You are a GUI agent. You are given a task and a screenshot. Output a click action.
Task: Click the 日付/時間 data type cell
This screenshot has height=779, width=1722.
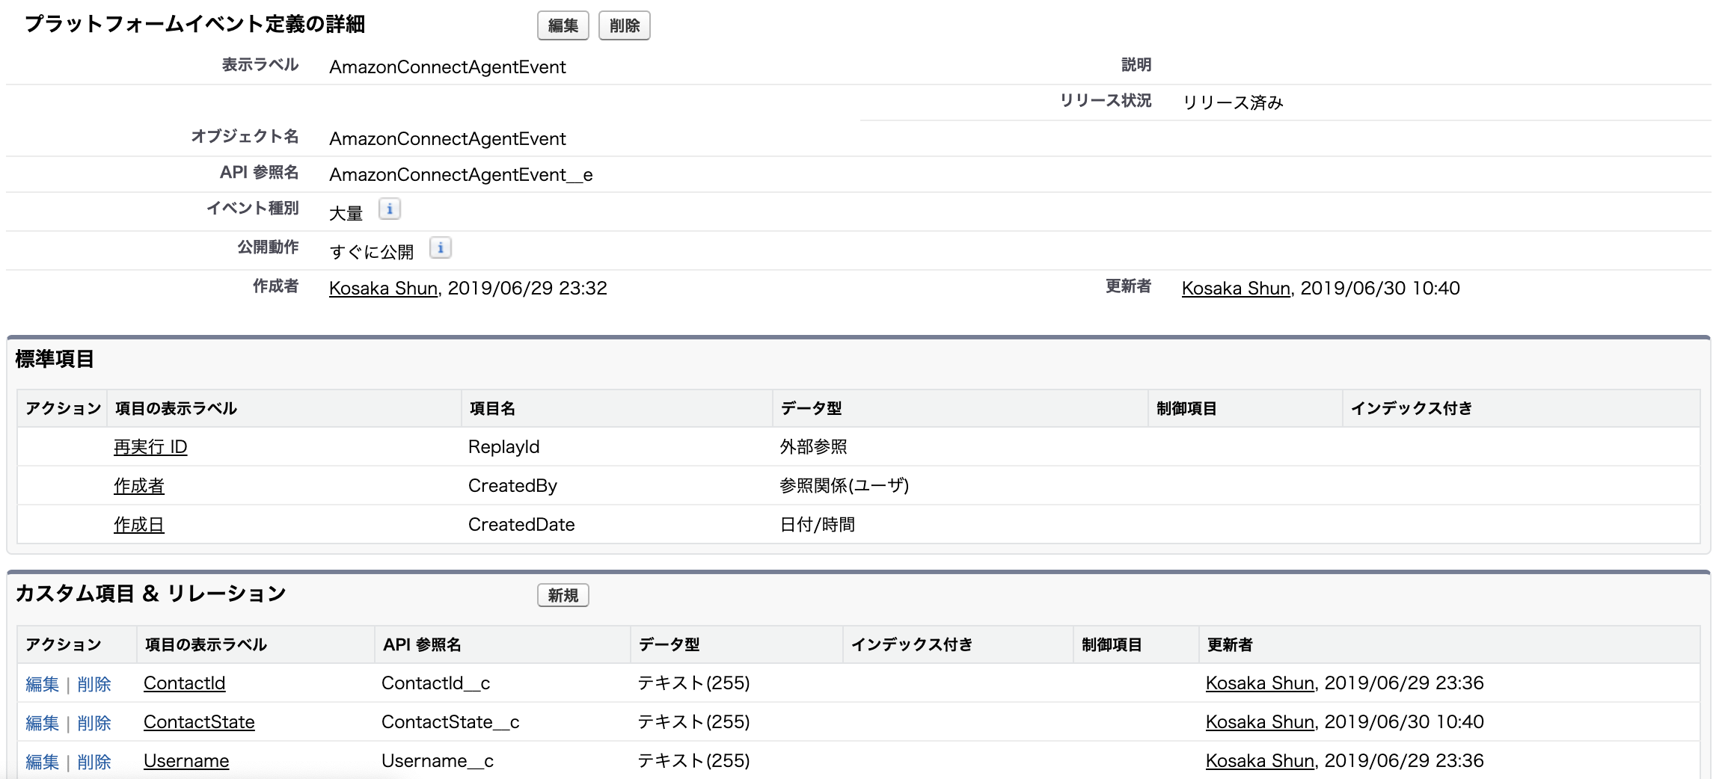tap(818, 524)
